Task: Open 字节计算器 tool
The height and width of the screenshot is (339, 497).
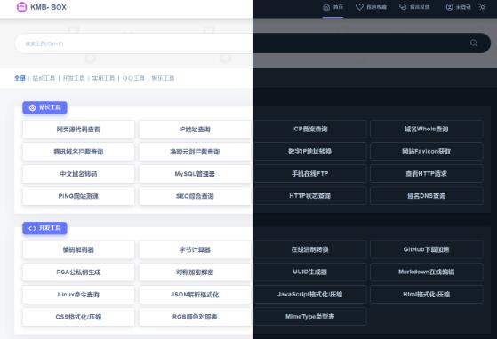Action: 195,250
